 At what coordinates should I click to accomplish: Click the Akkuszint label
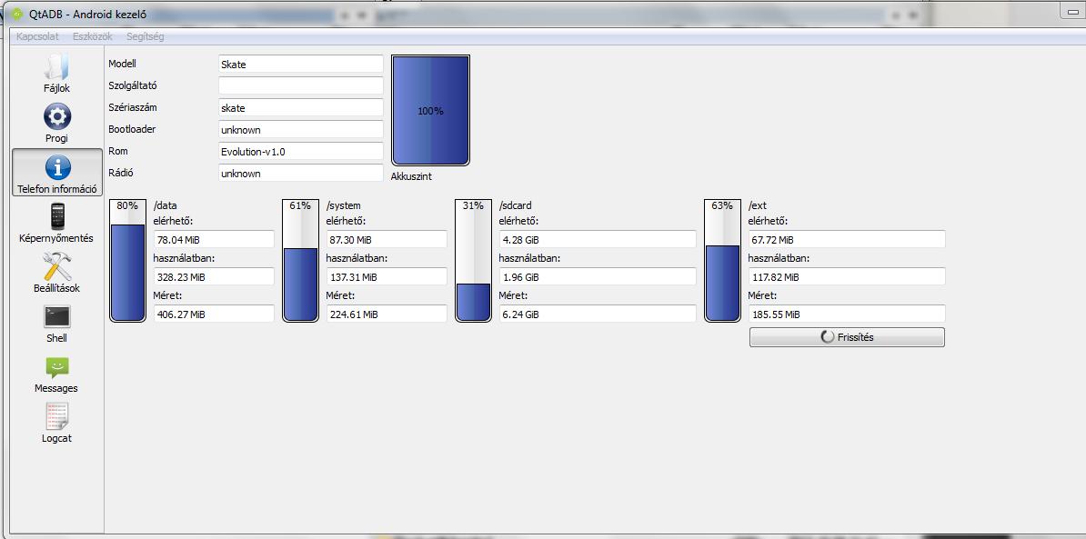pyautogui.click(x=411, y=176)
